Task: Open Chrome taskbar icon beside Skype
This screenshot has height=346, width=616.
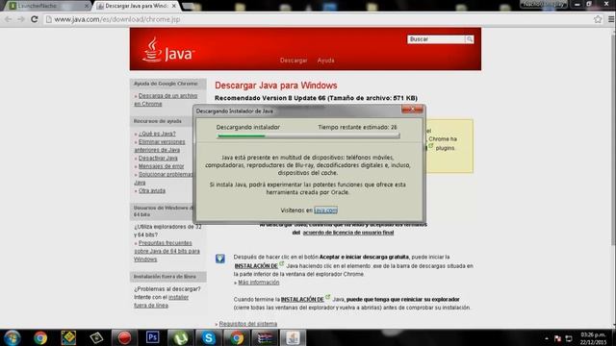Action: tap(237, 337)
